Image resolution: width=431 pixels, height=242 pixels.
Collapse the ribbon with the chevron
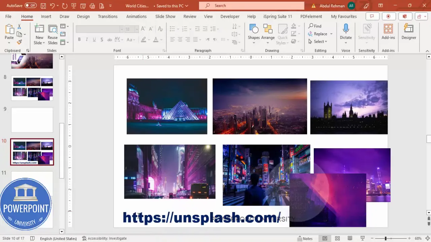coord(428,51)
